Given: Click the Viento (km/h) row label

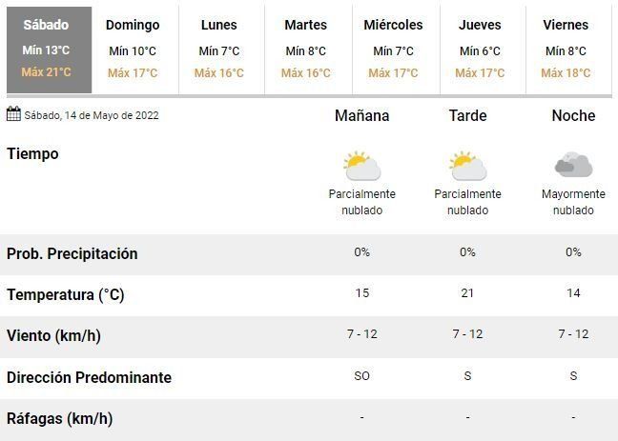Looking at the screenshot, I should 53,336.
